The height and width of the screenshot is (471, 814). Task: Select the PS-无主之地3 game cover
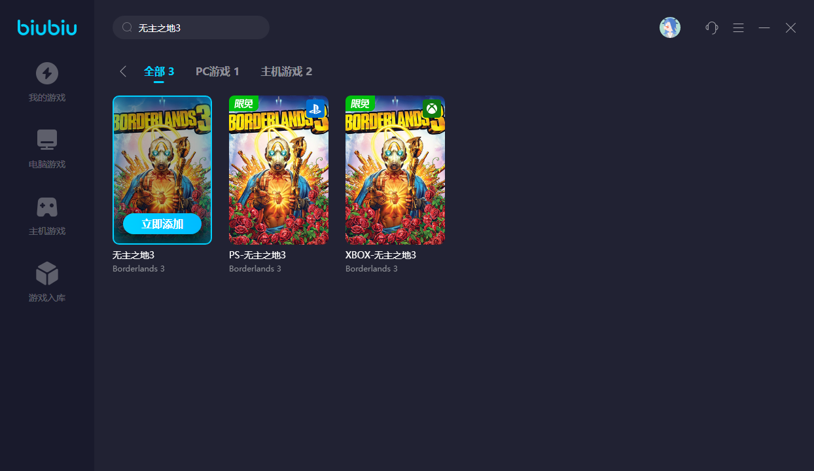(279, 170)
